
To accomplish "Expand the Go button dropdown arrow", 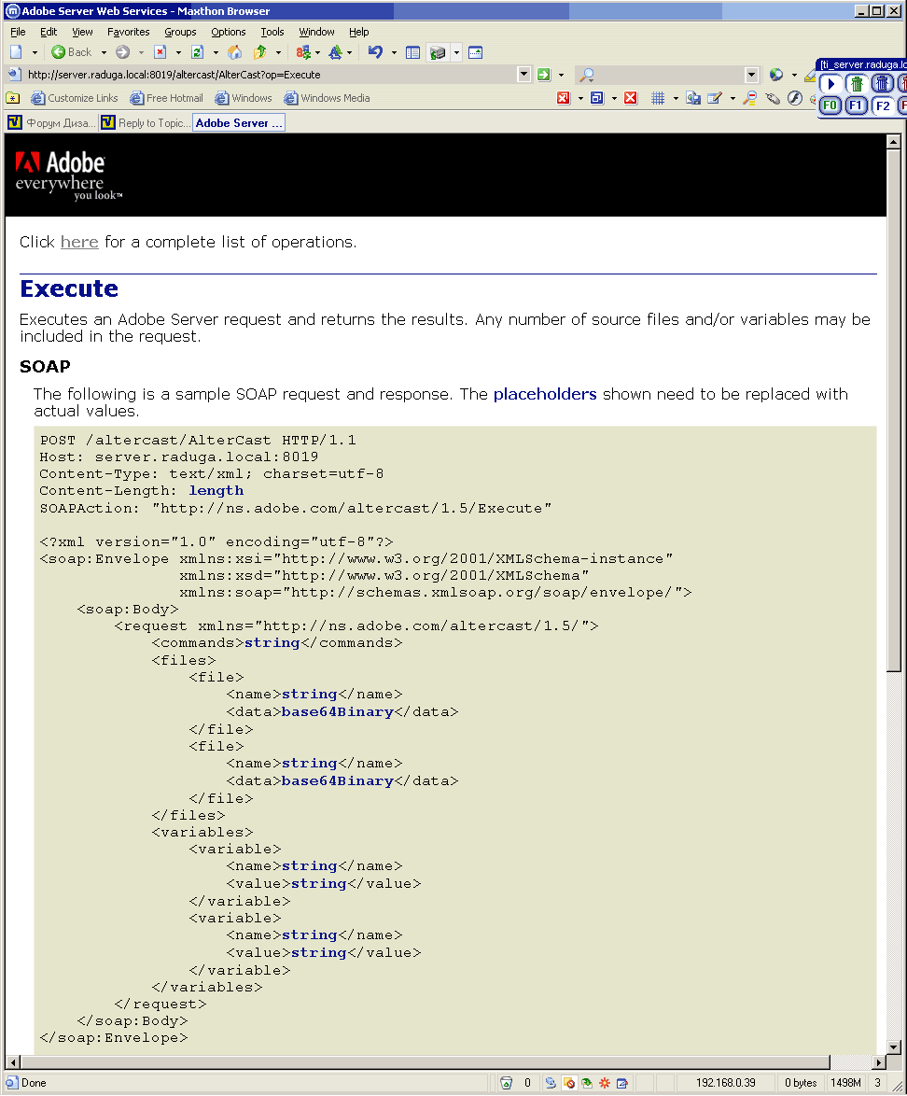I will tap(561, 75).
